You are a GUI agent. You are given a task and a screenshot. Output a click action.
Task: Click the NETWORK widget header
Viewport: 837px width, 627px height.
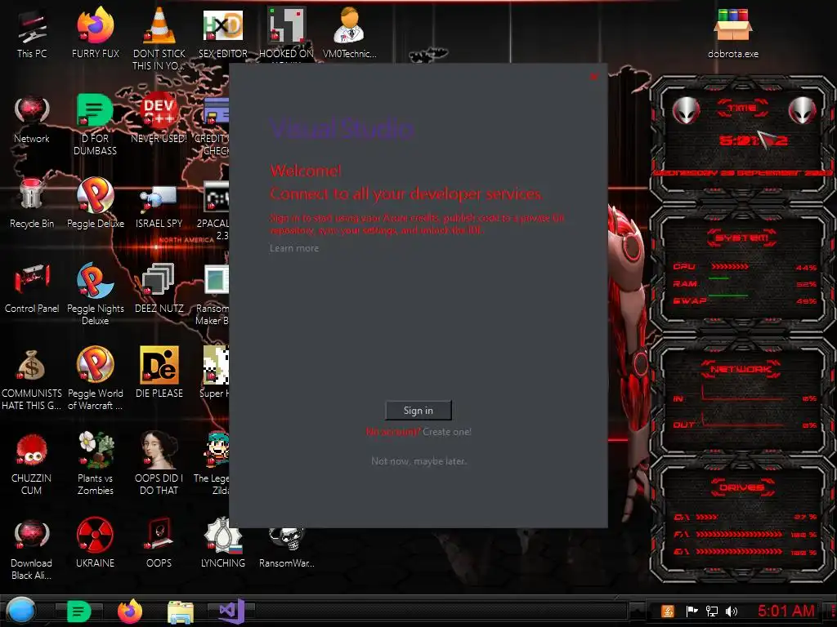click(741, 368)
